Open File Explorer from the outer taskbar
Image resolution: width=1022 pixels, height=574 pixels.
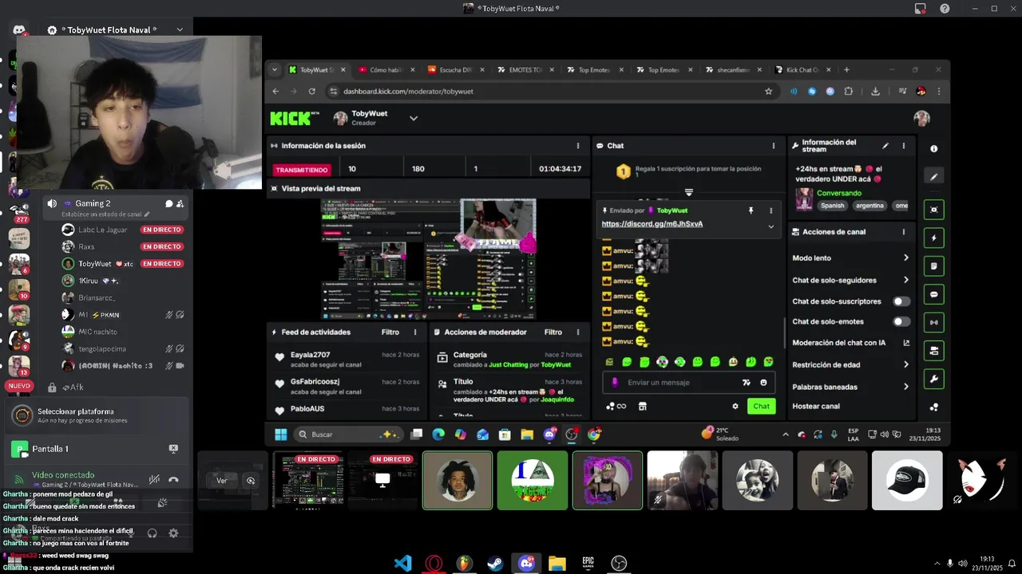pyautogui.click(x=557, y=564)
